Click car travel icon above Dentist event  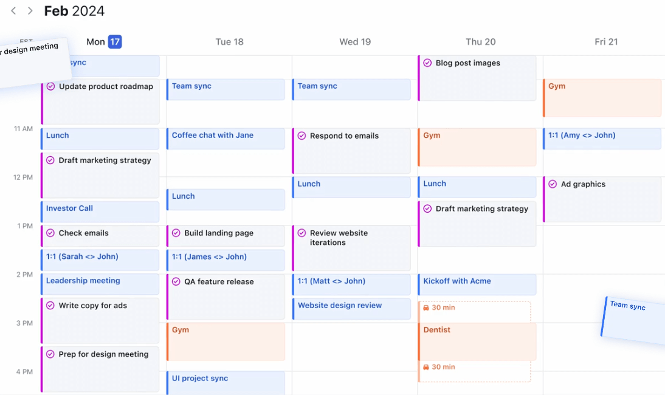point(426,307)
